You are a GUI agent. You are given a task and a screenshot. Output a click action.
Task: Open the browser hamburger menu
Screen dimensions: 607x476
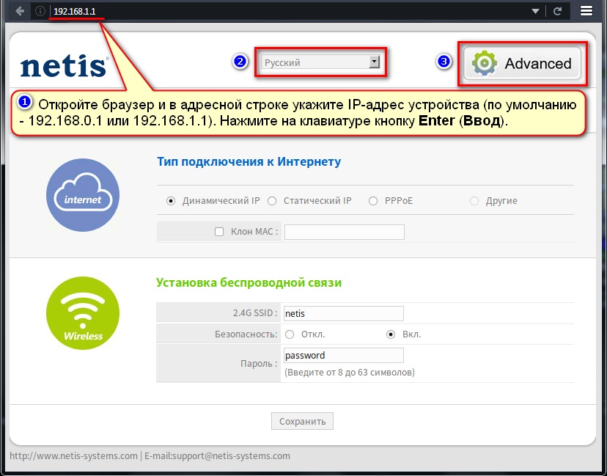click(586, 11)
